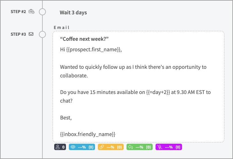Click the blue open rate percentage
Image resolution: width=233 pixels, height=159 pixels.
click(82, 147)
